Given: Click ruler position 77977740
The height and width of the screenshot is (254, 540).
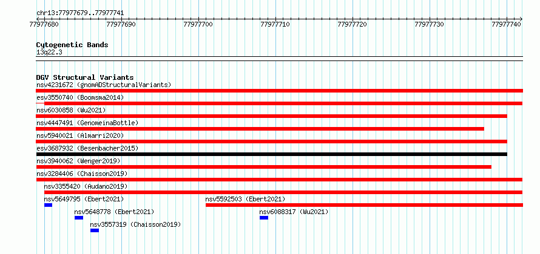Looking at the screenshot, I should [x=507, y=24].
